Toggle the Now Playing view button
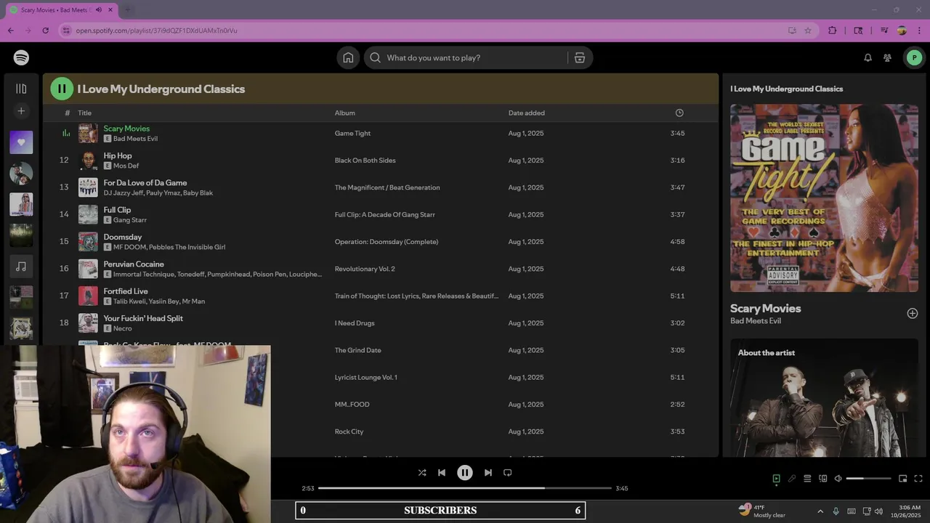930x523 pixels. pyautogui.click(x=776, y=479)
